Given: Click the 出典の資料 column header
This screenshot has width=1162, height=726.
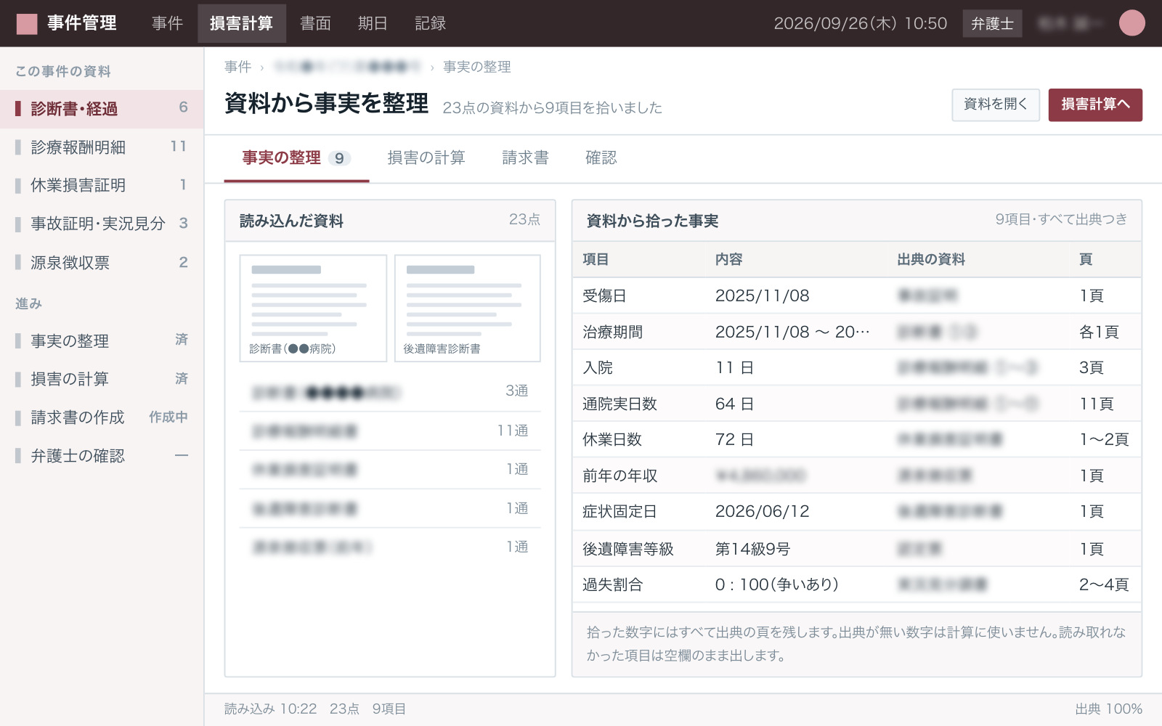Looking at the screenshot, I should (x=931, y=259).
